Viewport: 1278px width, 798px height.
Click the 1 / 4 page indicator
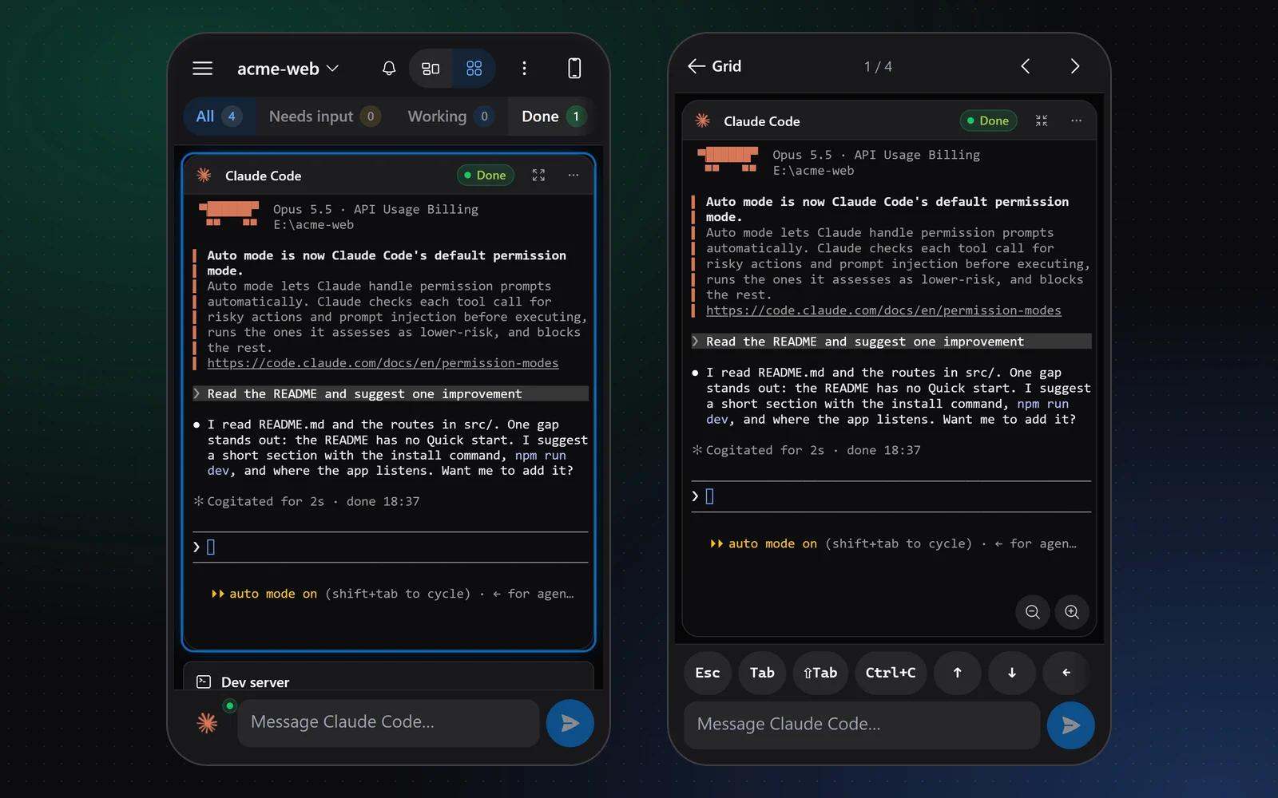click(878, 67)
